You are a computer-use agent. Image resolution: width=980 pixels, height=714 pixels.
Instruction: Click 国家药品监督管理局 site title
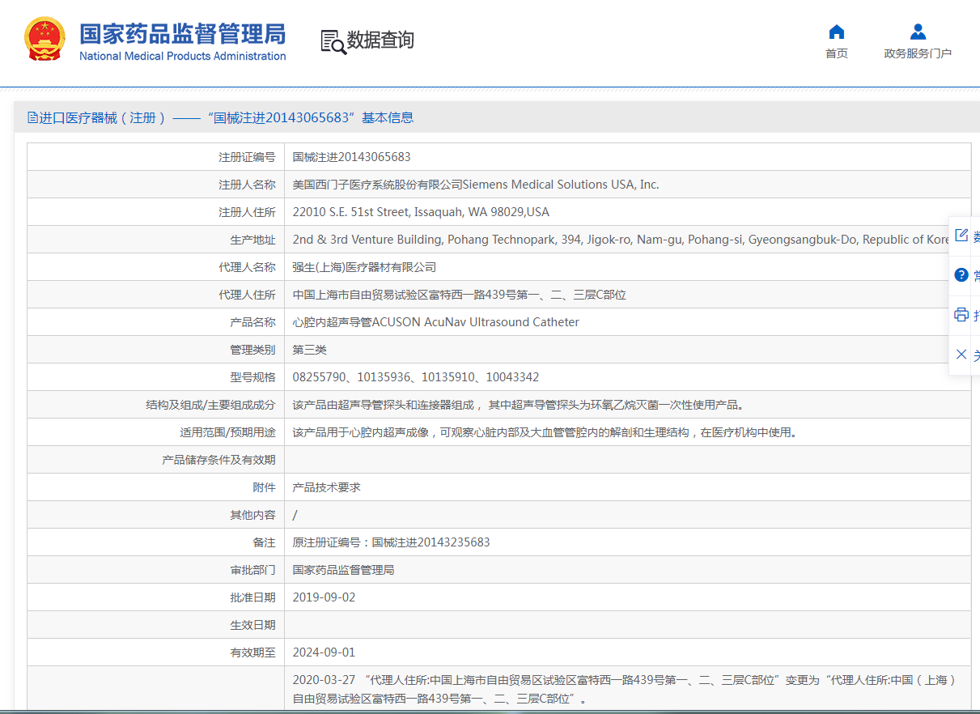pyautogui.click(x=182, y=34)
